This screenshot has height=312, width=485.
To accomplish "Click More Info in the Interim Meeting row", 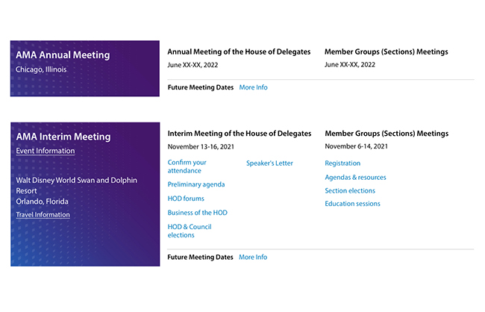I will point(253,258).
